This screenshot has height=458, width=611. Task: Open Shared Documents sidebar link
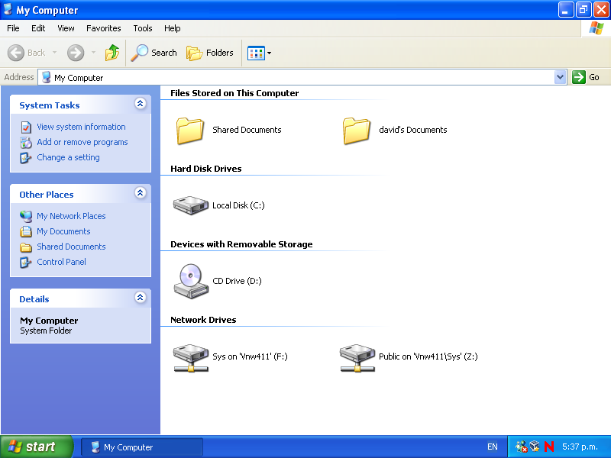click(x=71, y=247)
